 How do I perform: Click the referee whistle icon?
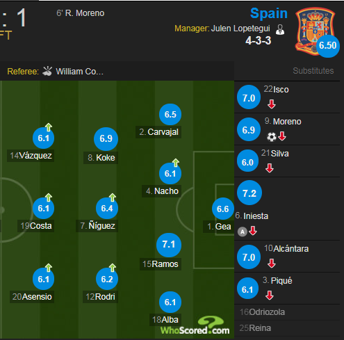47,71
